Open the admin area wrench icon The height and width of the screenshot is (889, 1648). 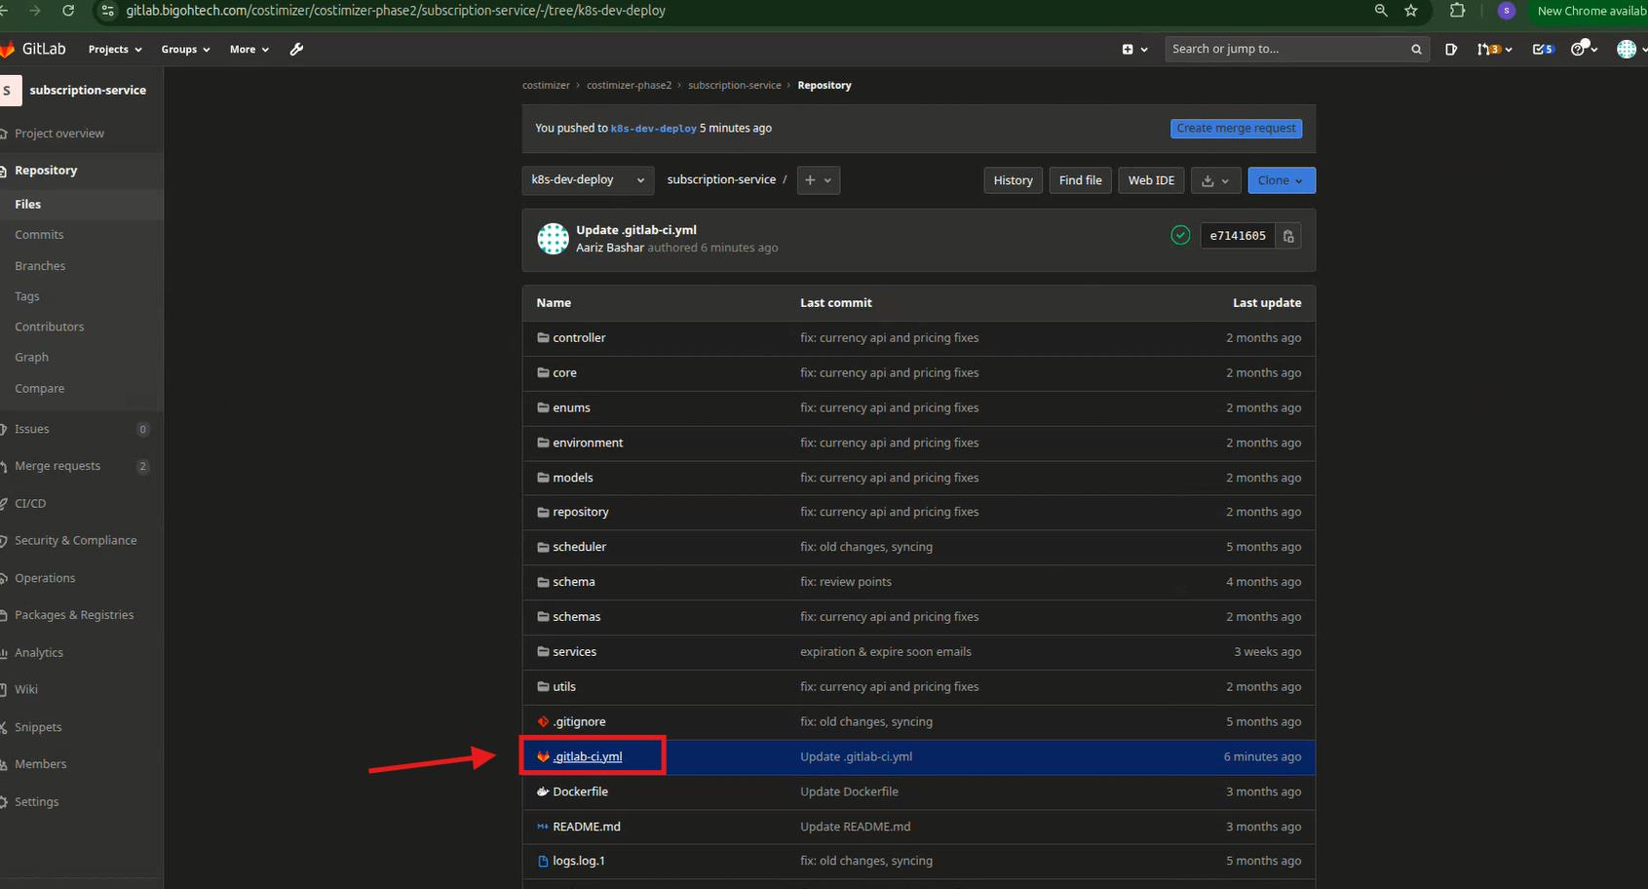296,49
